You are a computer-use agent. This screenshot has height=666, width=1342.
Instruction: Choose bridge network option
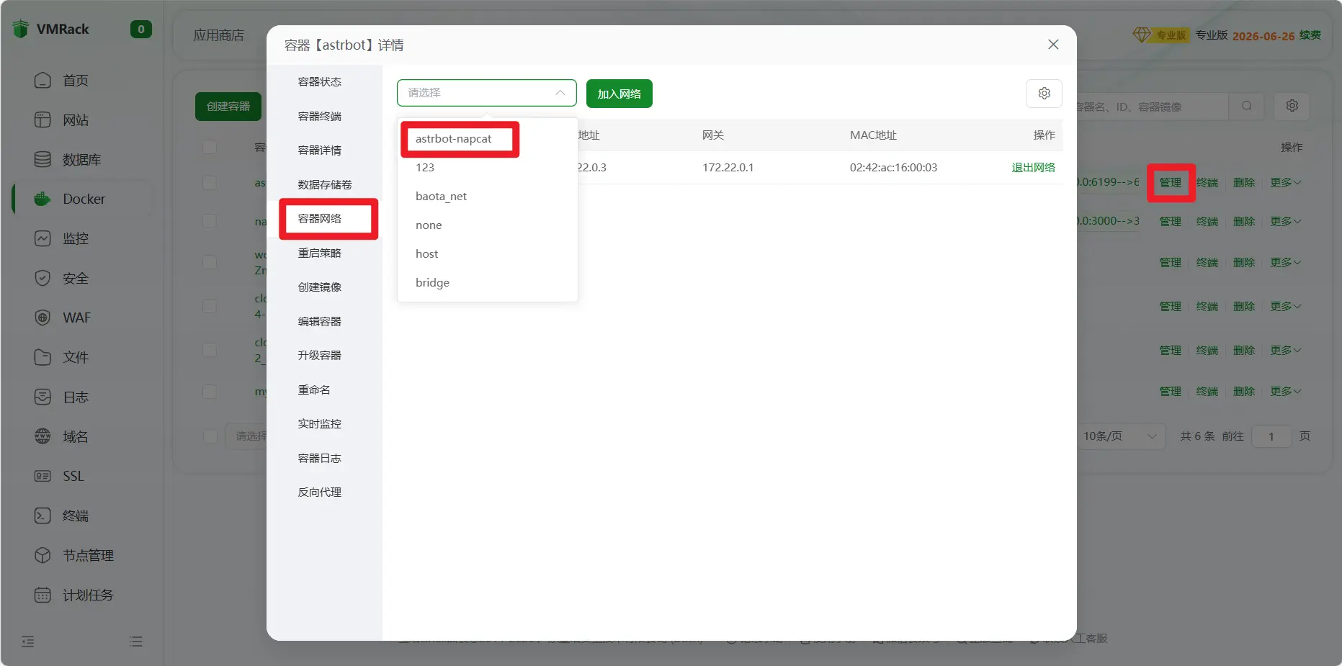tap(432, 283)
